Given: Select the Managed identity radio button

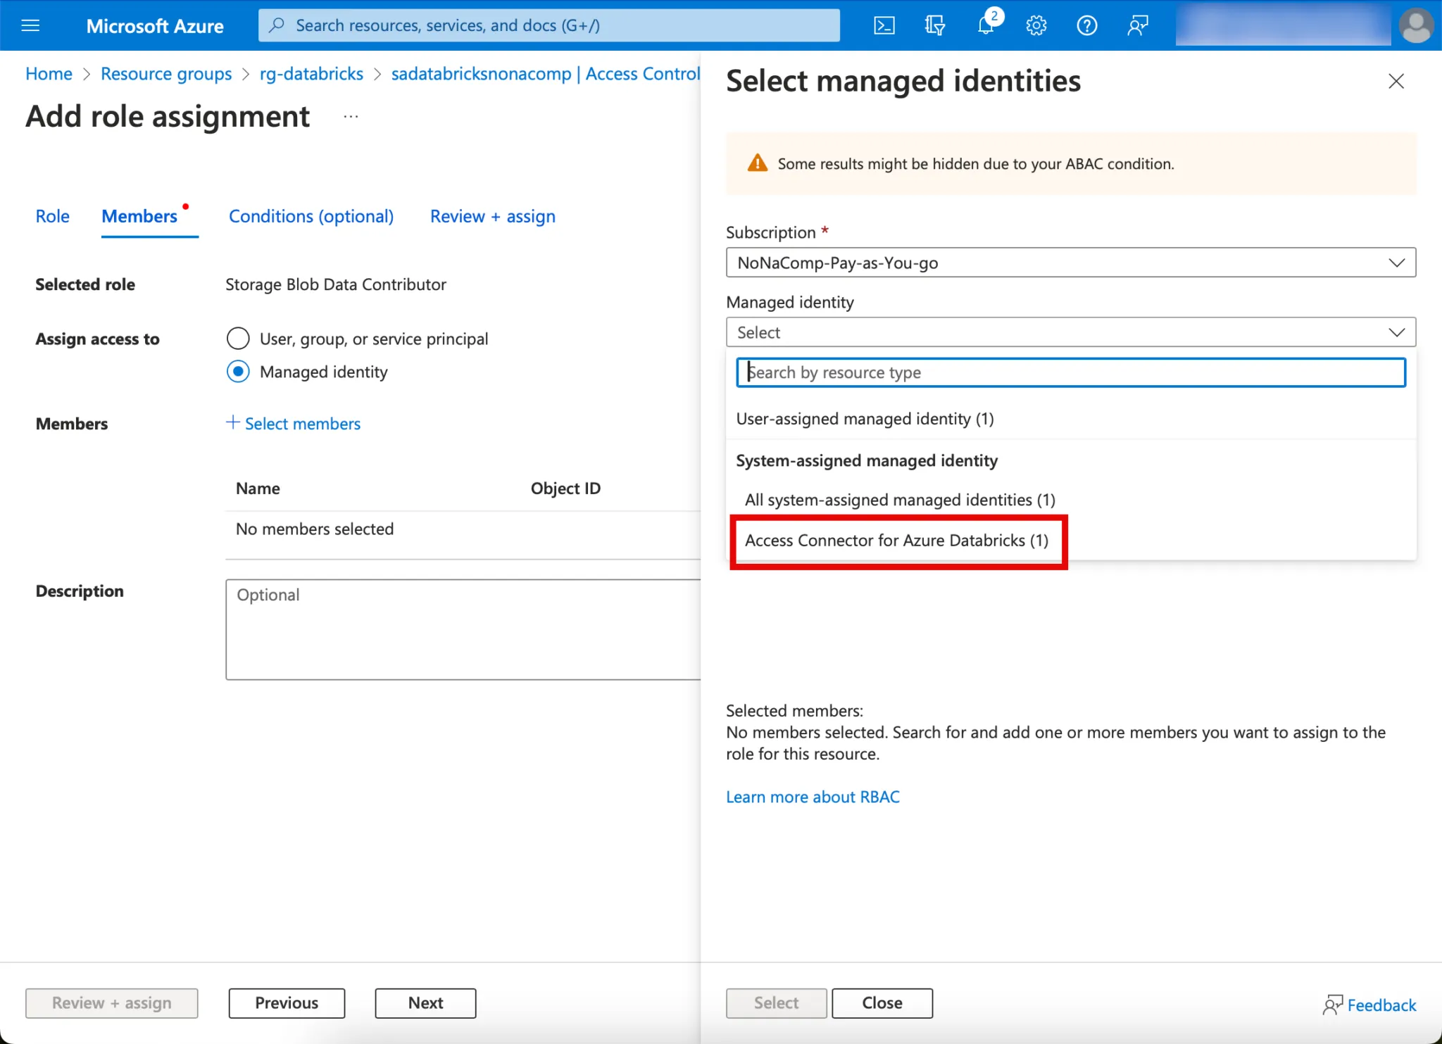Looking at the screenshot, I should [x=238, y=372].
